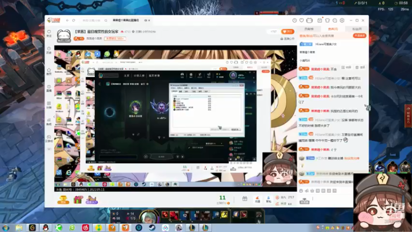Go to 首页 home in left sidebar

pos(49,72)
